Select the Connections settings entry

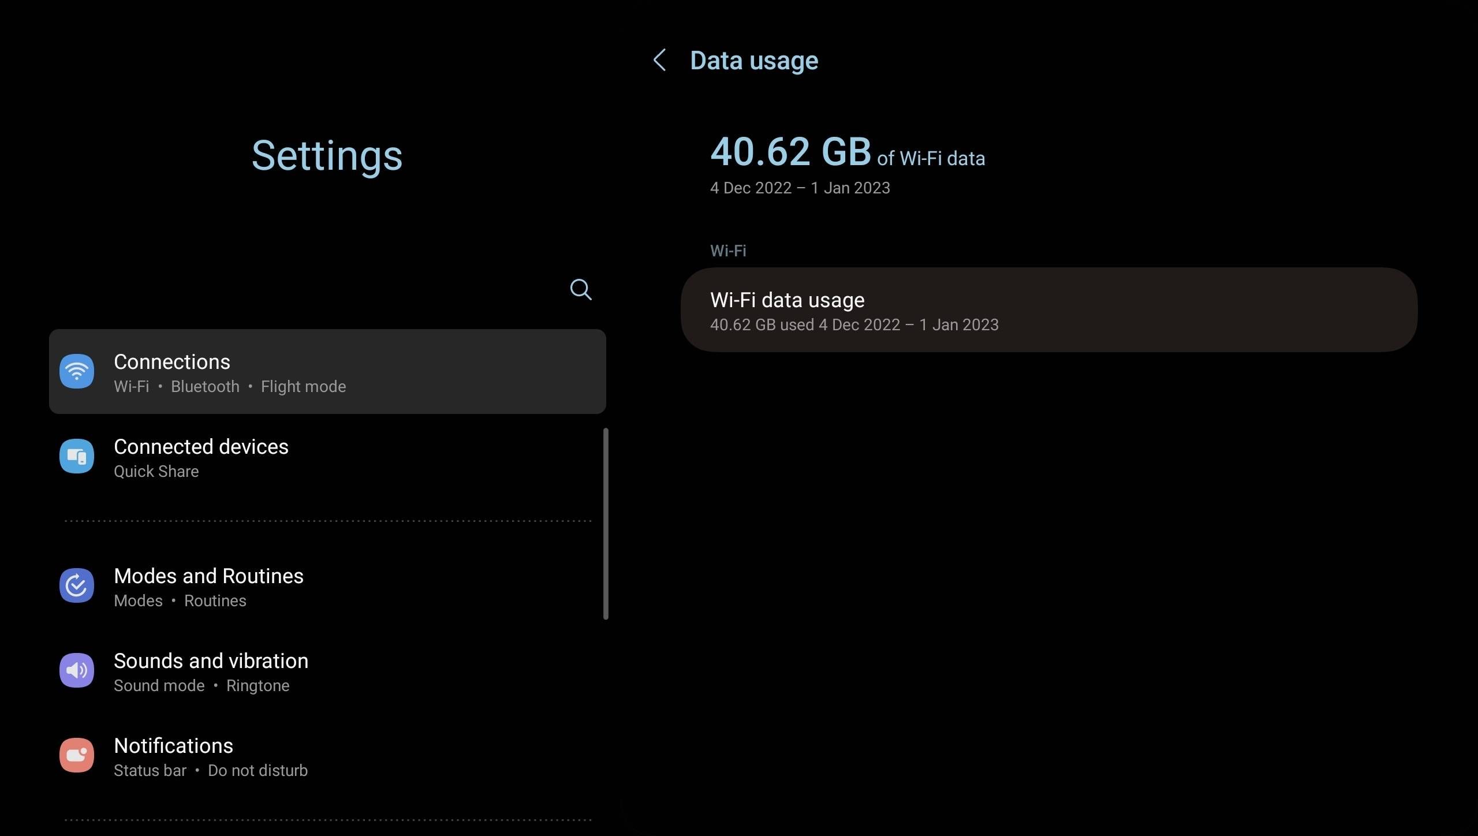coord(327,371)
